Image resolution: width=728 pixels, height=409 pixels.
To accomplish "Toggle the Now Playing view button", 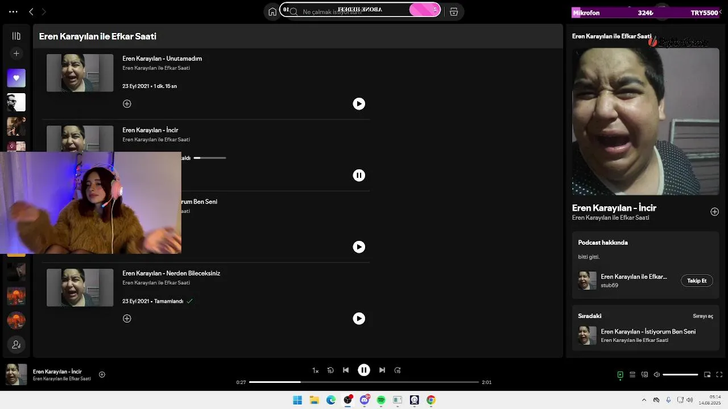I will tap(620, 374).
